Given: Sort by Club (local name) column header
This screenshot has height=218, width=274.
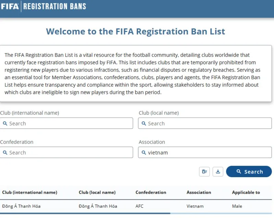Looking at the screenshot, I should [97, 193].
